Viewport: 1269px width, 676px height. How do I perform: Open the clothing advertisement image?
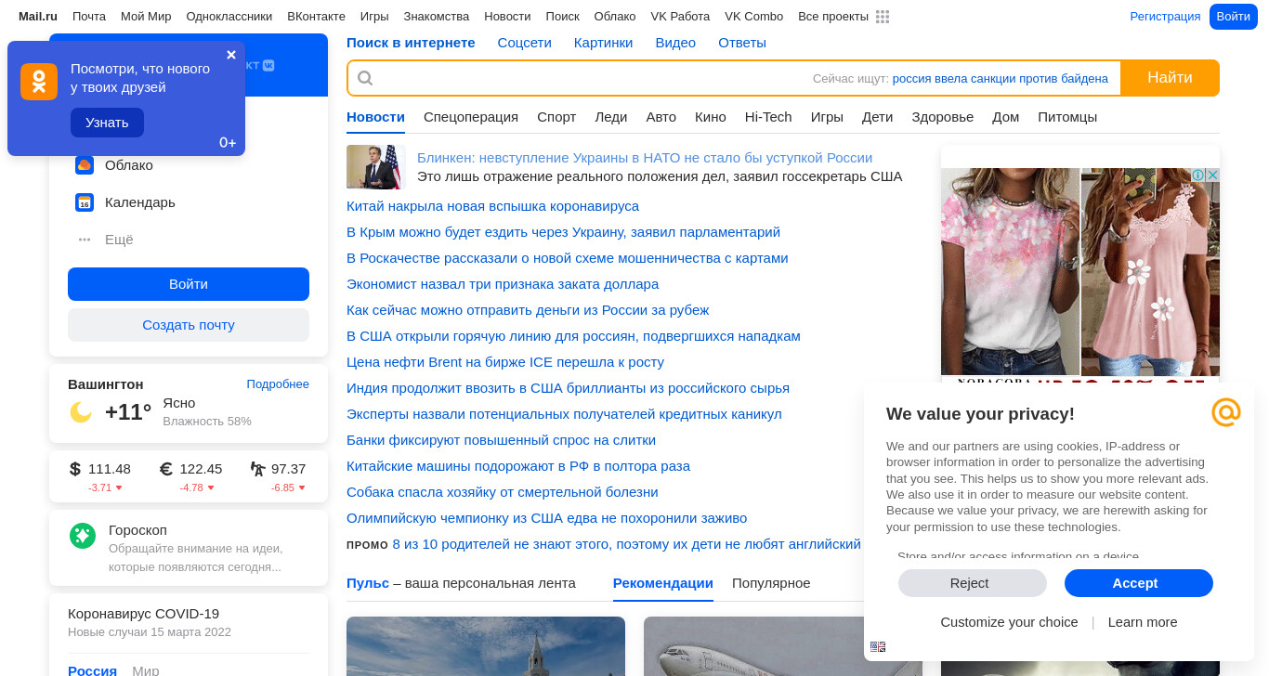tap(1080, 274)
